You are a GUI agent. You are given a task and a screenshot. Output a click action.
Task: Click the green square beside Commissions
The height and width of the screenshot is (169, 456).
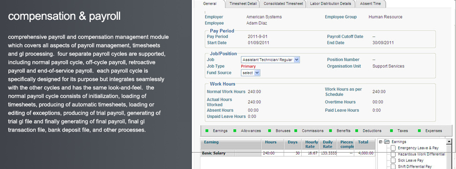pyautogui.click(x=296, y=131)
